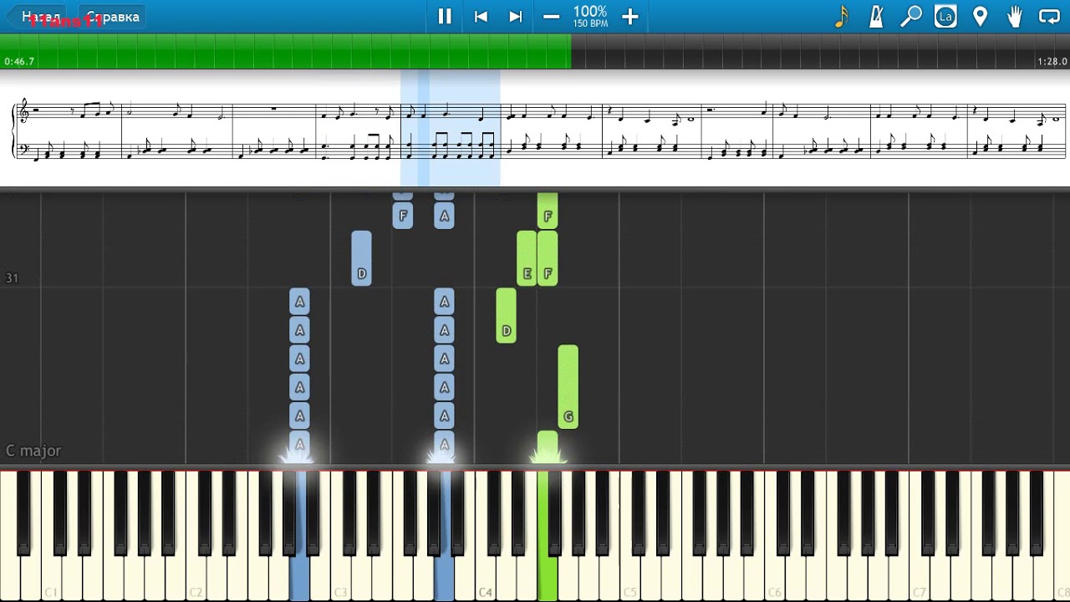
Task: Toggle note labels with La icon
Action: tap(945, 17)
